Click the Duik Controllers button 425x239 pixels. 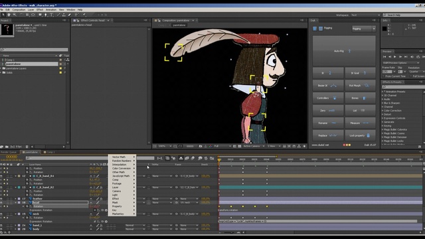click(328, 98)
